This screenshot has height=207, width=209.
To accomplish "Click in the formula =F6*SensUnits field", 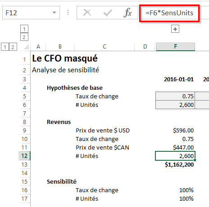I will point(169,13).
